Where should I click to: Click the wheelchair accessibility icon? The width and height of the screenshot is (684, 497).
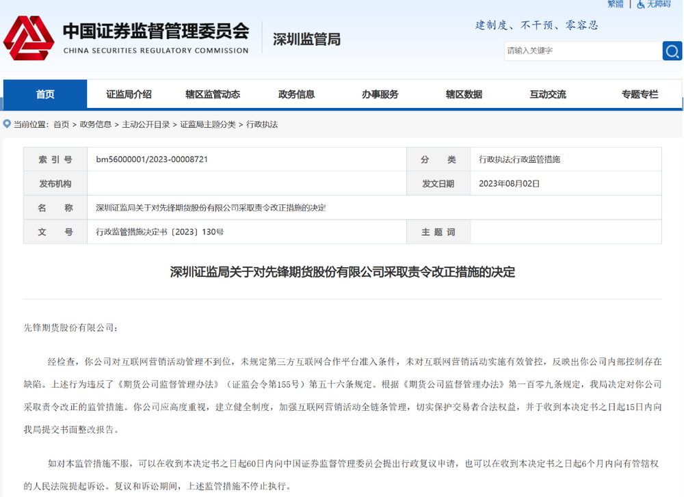point(641,4)
